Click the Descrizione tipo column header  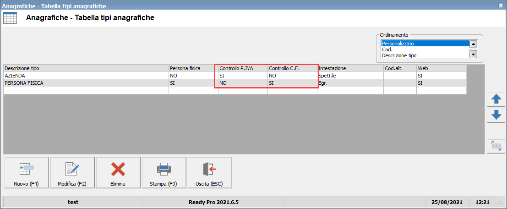point(86,68)
